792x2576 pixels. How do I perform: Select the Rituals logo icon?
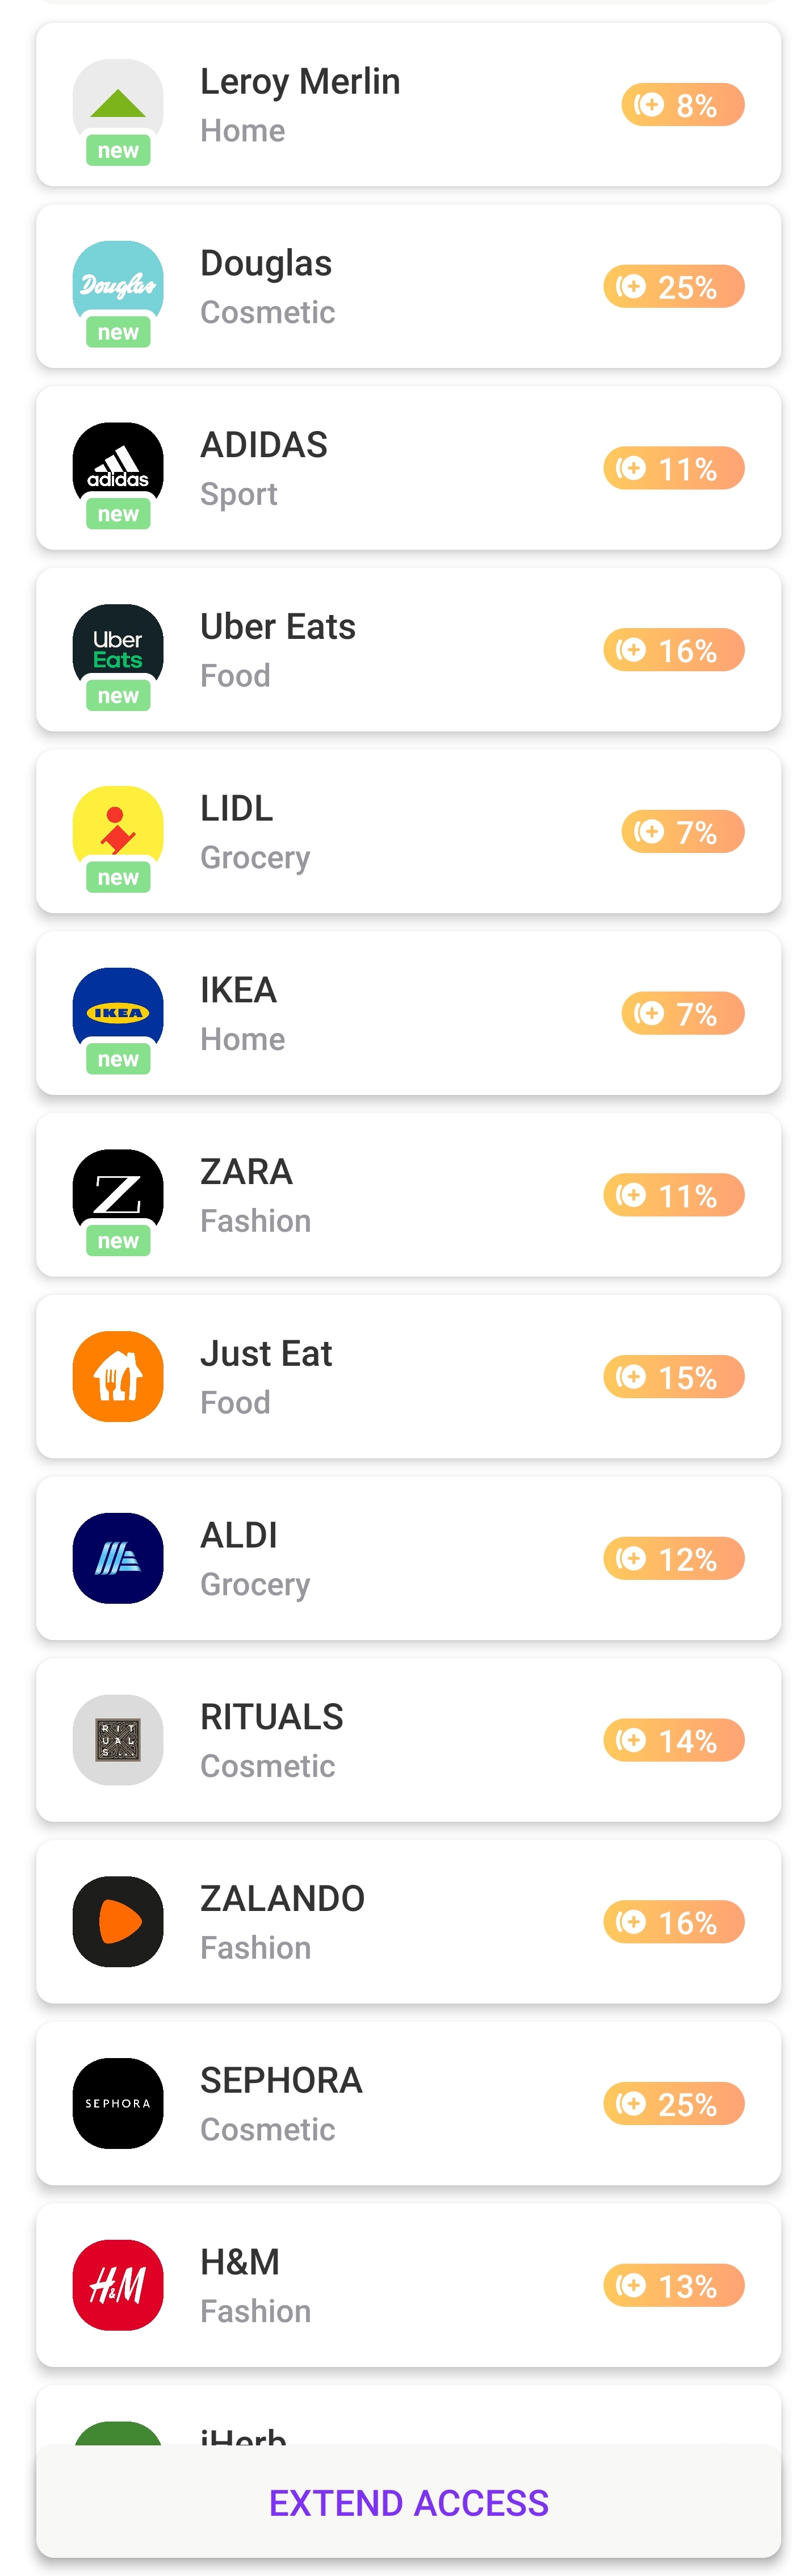click(118, 1740)
